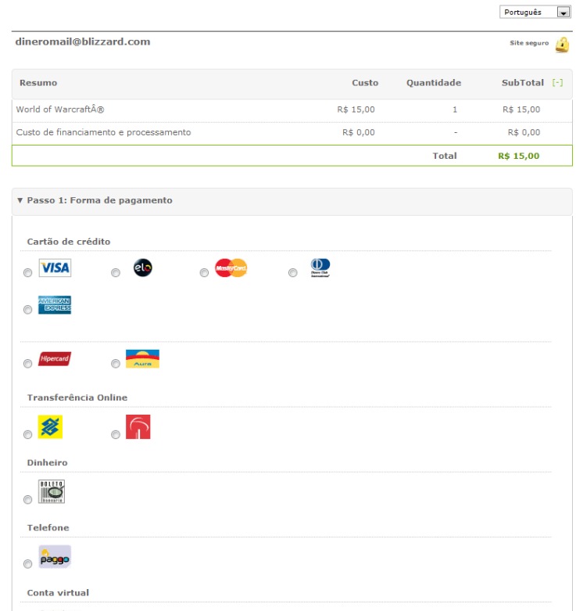Select the Visa radio button
The image size is (576, 611).
pos(27,273)
